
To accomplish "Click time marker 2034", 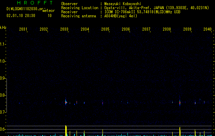I will pyautogui.click(x=85, y=29).
